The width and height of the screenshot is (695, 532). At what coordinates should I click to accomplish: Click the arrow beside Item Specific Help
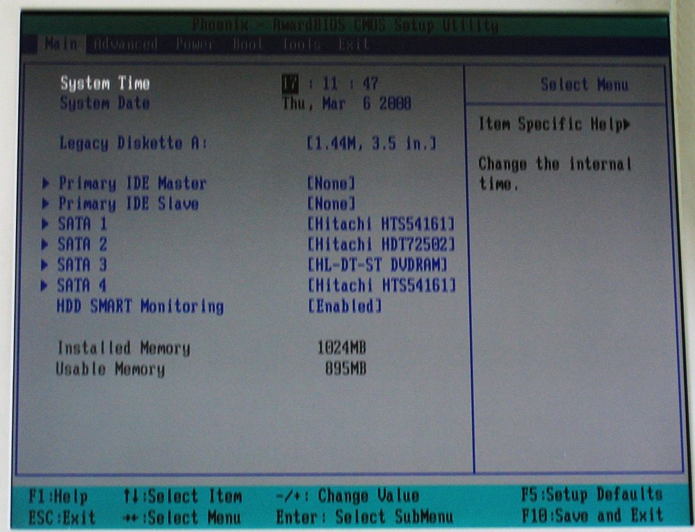(626, 125)
